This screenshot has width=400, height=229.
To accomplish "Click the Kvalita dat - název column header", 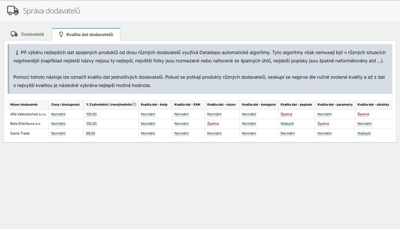I will click(x=222, y=105).
